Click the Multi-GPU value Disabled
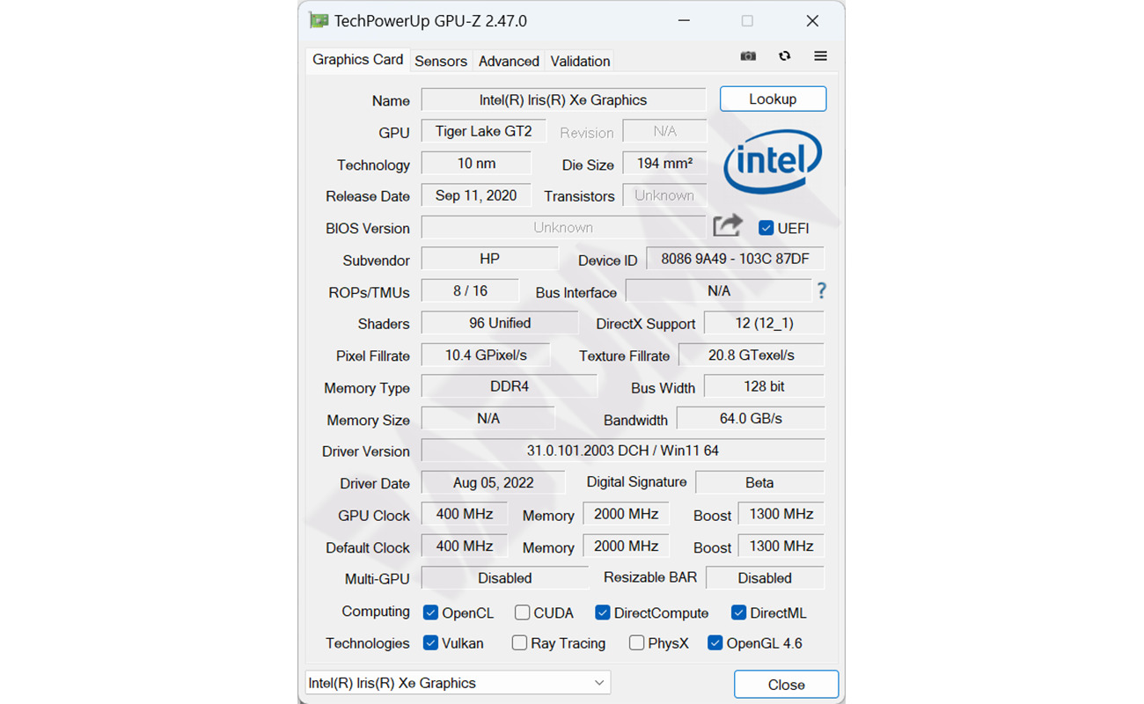 pos(505,578)
